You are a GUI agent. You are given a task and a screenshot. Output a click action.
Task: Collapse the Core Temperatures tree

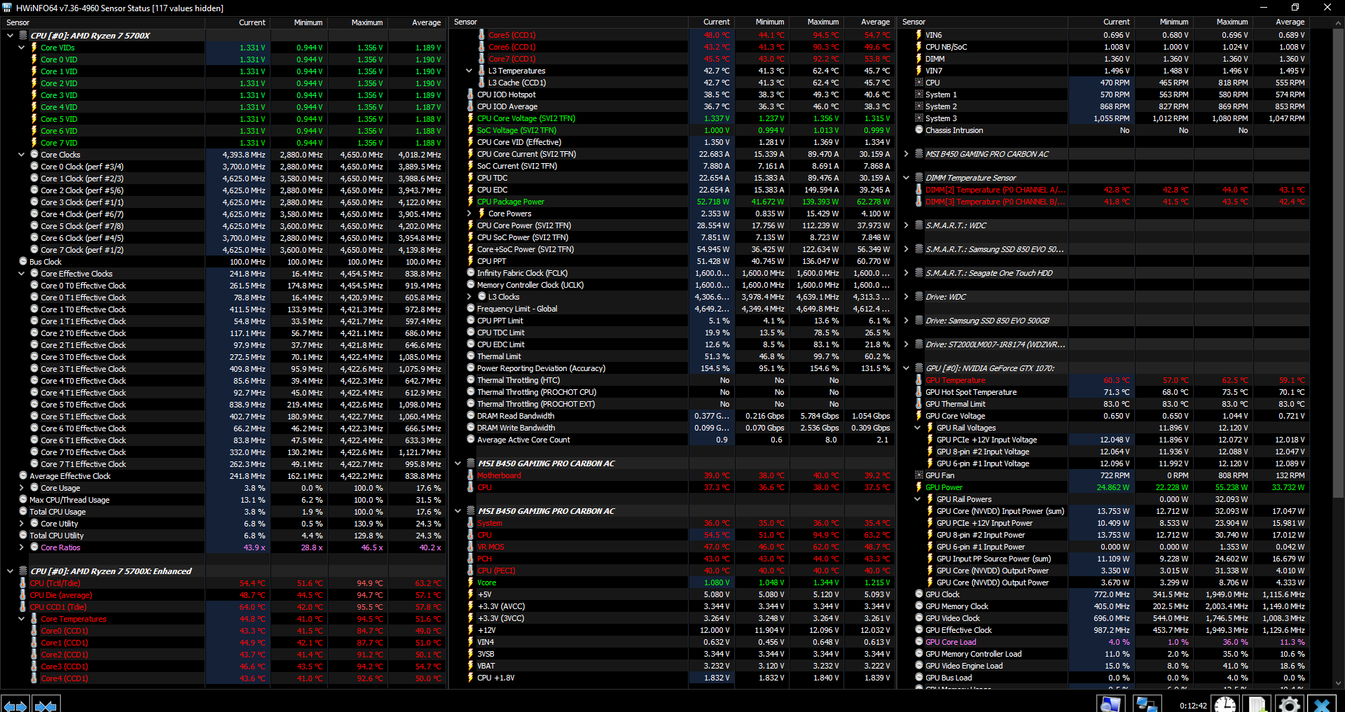22,619
